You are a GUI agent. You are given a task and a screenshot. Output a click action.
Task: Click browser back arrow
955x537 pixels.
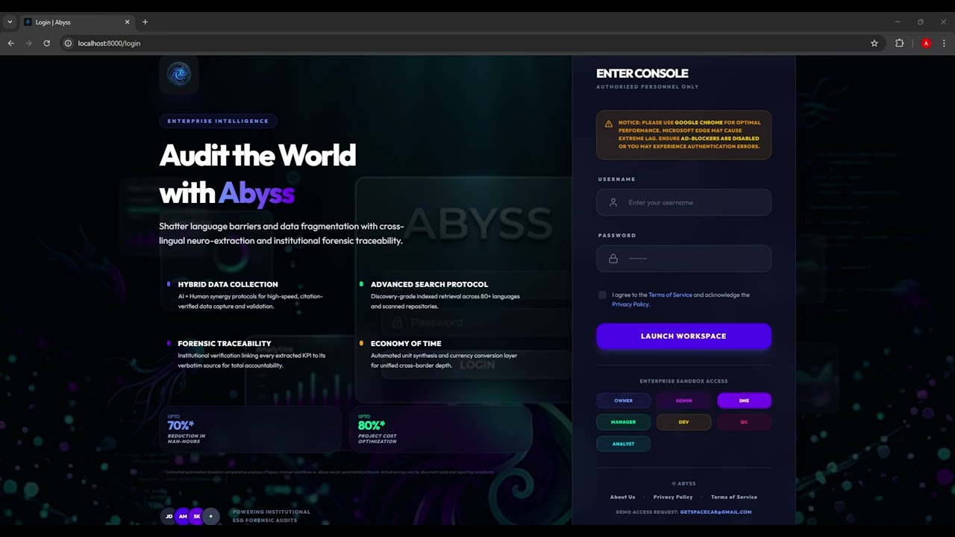[11, 43]
